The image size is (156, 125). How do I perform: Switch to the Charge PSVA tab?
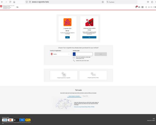click(85, 96)
